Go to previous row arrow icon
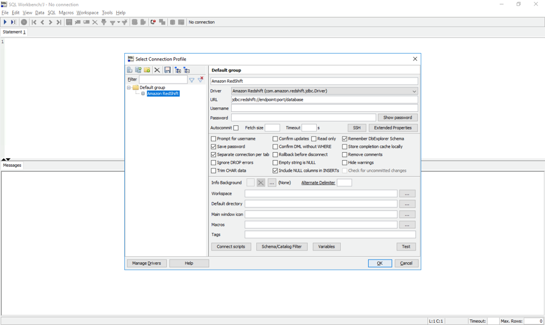This screenshot has height=325, width=545. click(x=43, y=22)
